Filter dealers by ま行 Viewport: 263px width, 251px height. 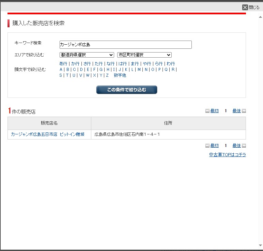tap(135, 64)
